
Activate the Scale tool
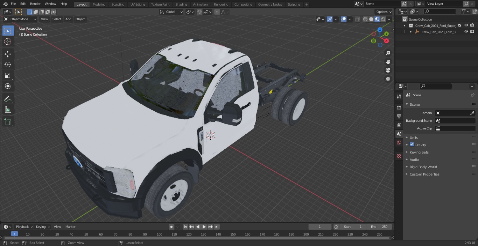[8, 75]
